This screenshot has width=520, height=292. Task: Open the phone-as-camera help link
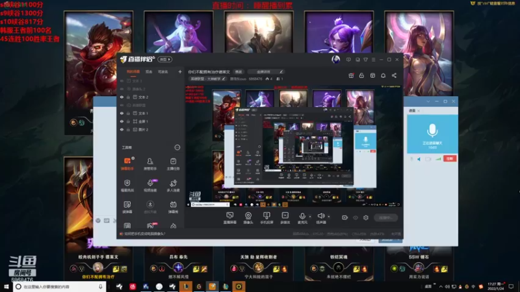point(144,234)
